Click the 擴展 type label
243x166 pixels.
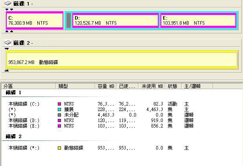(x=69, y=109)
